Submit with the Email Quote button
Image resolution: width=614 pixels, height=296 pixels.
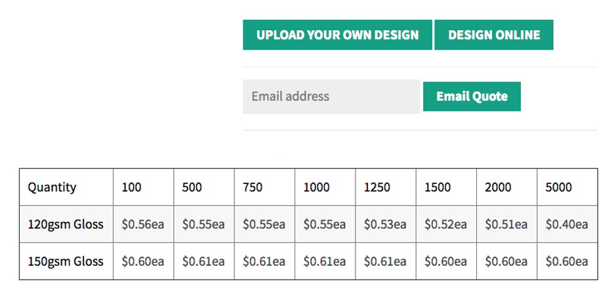click(472, 96)
